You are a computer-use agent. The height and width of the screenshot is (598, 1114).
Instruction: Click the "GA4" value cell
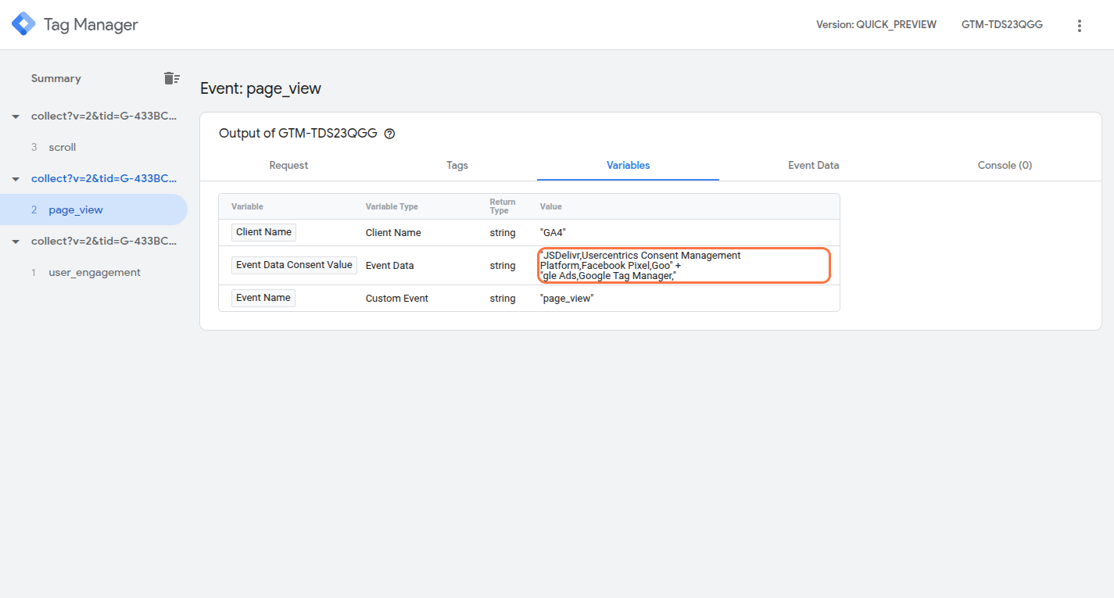click(x=553, y=233)
